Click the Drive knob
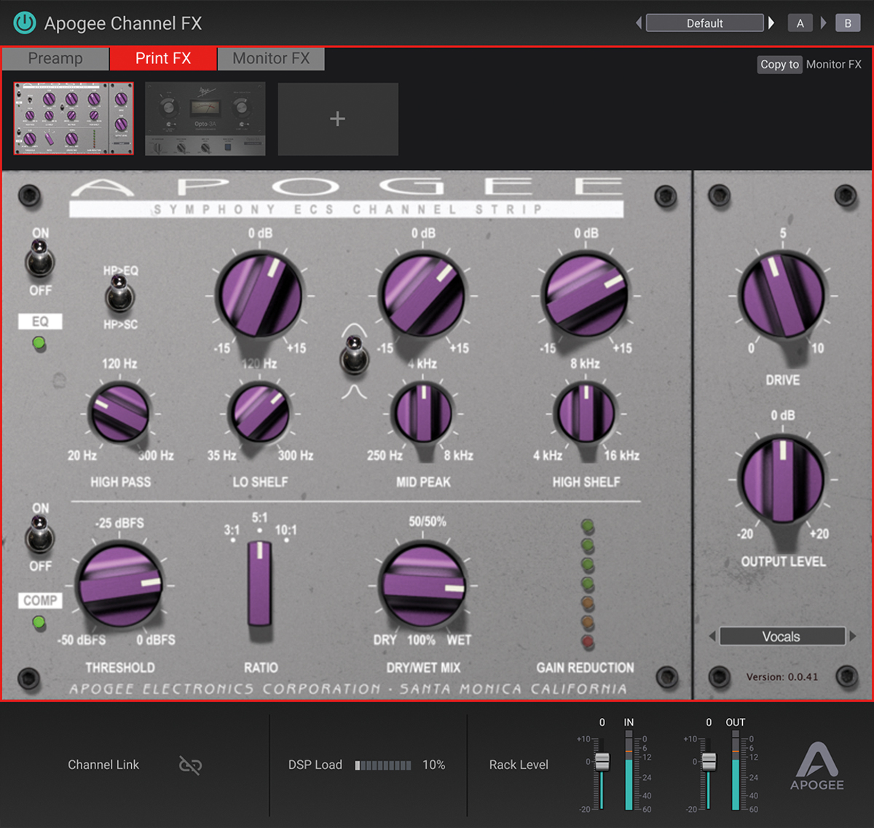The height and width of the screenshot is (828, 874). [x=783, y=296]
